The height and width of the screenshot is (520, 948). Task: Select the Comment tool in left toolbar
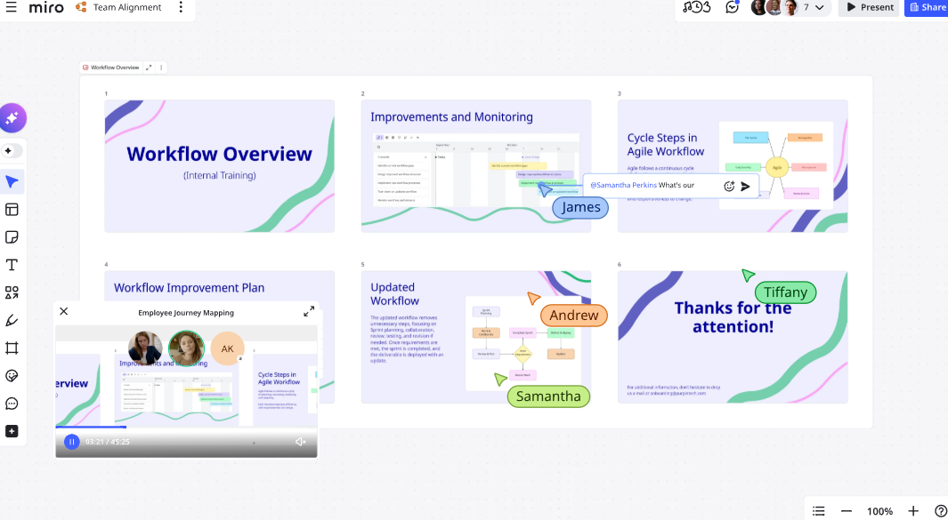tap(12, 404)
